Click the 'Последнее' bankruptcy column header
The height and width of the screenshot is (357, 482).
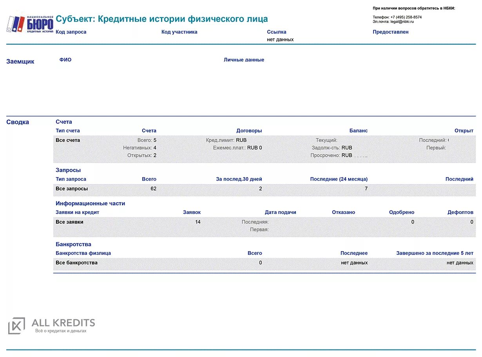[x=354, y=253]
